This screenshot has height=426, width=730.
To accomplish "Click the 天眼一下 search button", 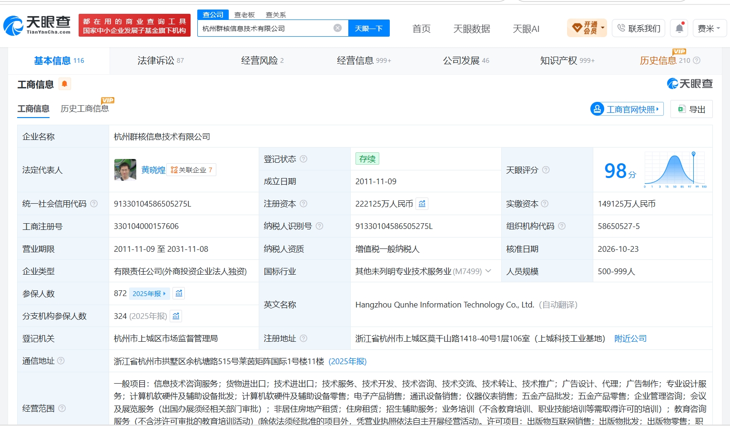I will tap(369, 28).
